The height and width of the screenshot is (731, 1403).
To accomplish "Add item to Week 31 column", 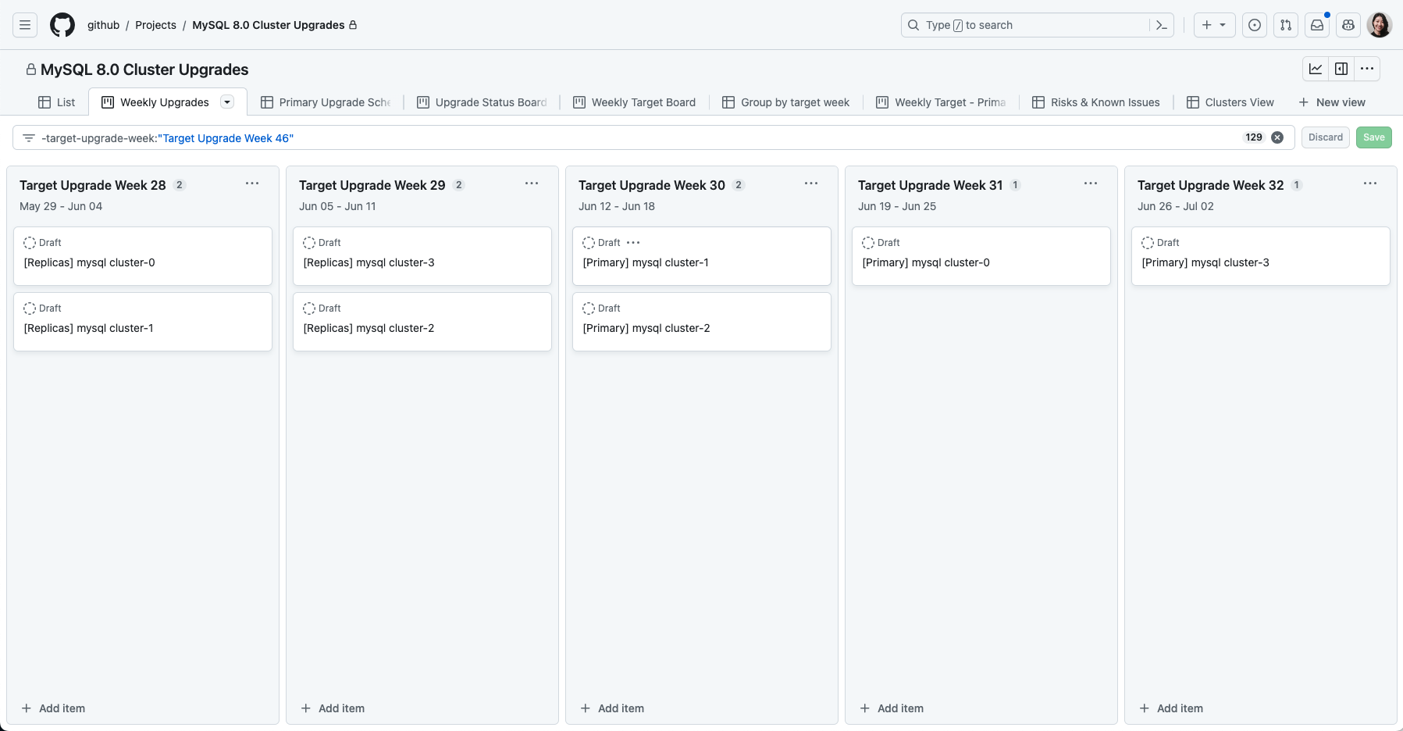I will pyautogui.click(x=892, y=708).
